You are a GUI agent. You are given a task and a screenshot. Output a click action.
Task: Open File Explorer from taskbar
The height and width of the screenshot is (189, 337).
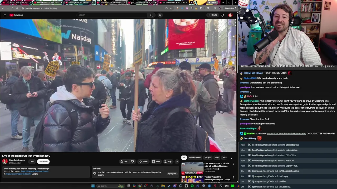[x=163, y=186]
